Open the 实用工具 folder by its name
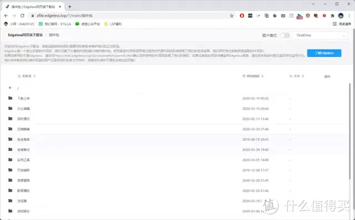The width and height of the screenshot is (355, 220). pos(23,160)
